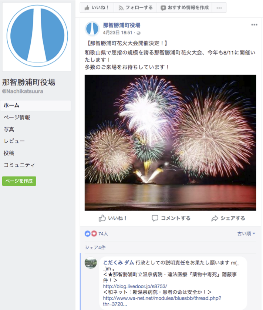This screenshot has width=263, height=310.
Task: Open the post author's round avatar
Action: click(x=92, y=28)
